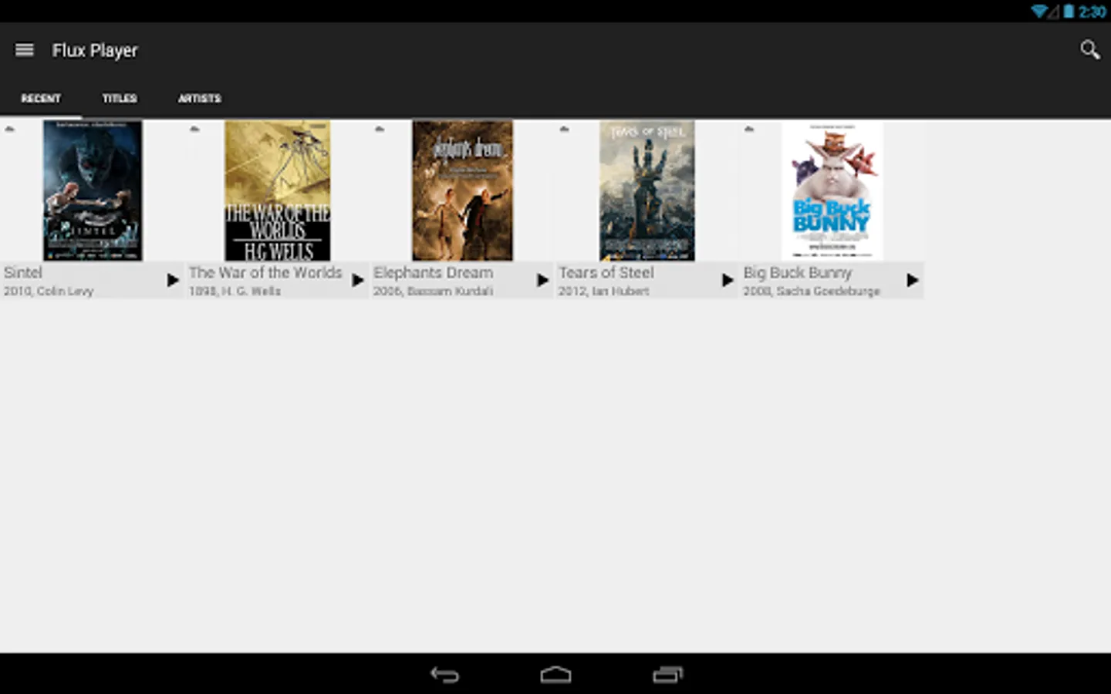
Task: Tap cloud icon above Big Buck Bunny poster
Action: point(749,129)
